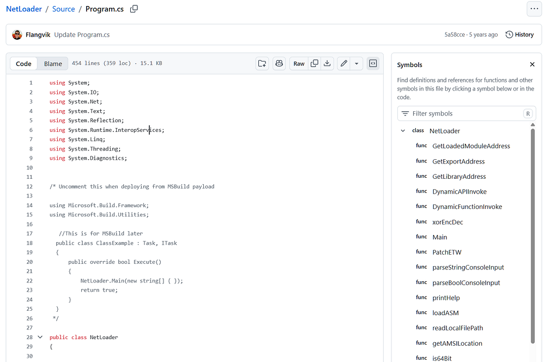The width and height of the screenshot is (545, 362).
Task: Focus the Filter symbols field
Action: [x=467, y=113]
